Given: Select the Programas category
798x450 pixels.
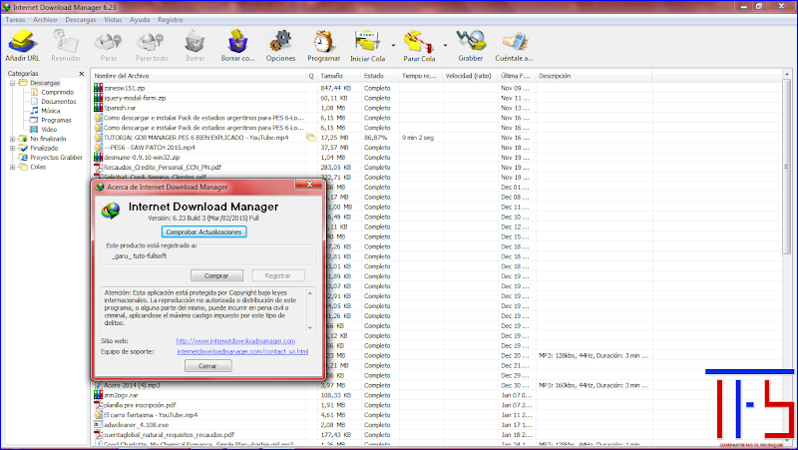Looking at the screenshot, I should (x=56, y=120).
